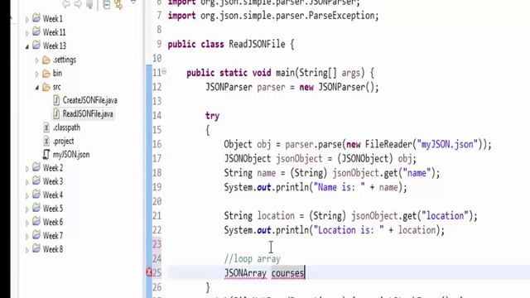530x298 pixels.
Task: Expand the Week 5 project arrow
Action: [x=27, y=209]
